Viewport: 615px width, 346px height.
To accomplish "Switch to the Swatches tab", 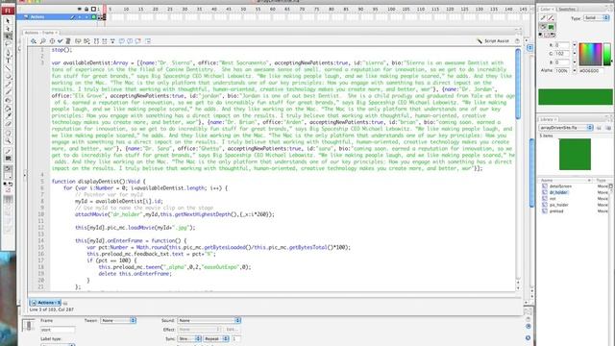I will (567, 9).
